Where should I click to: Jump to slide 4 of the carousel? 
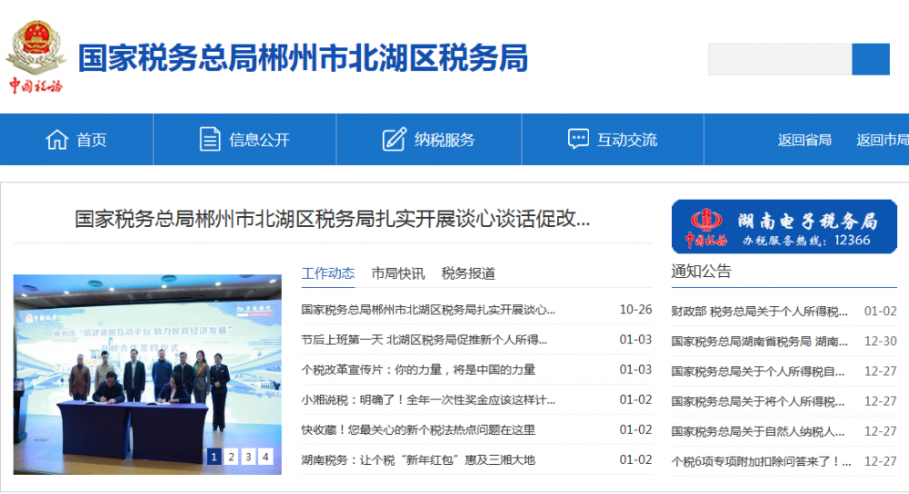[265, 457]
